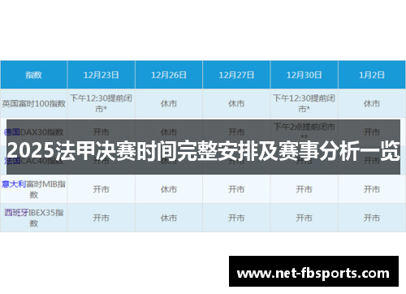Click 下午12:30提前闭市 cell under 12月30日

coord(304,103)
